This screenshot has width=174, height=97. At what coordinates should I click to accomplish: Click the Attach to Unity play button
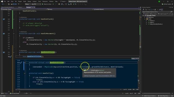coord(46,4)
